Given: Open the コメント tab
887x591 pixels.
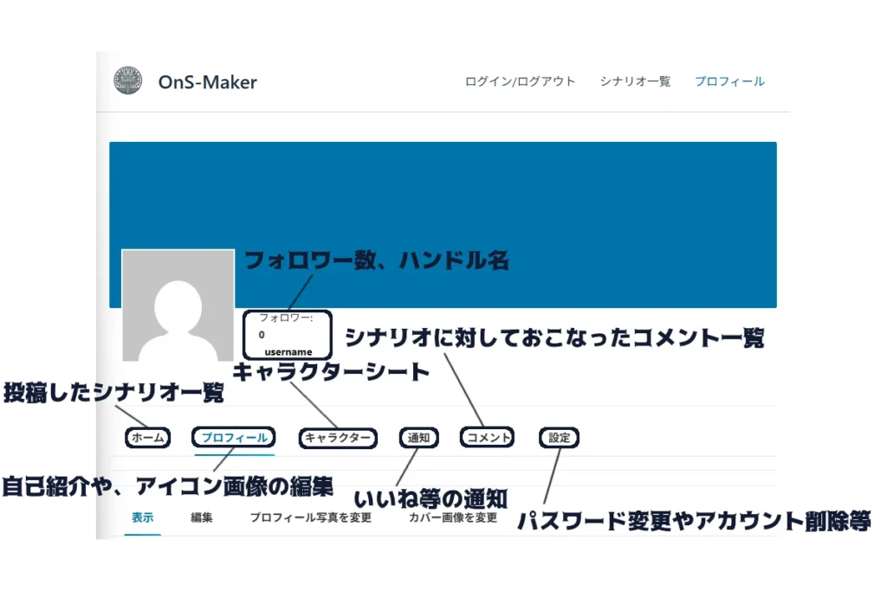Looking at the screenshot, I should 489,438.
